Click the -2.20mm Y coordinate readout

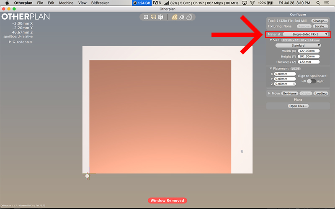point(23,28)
